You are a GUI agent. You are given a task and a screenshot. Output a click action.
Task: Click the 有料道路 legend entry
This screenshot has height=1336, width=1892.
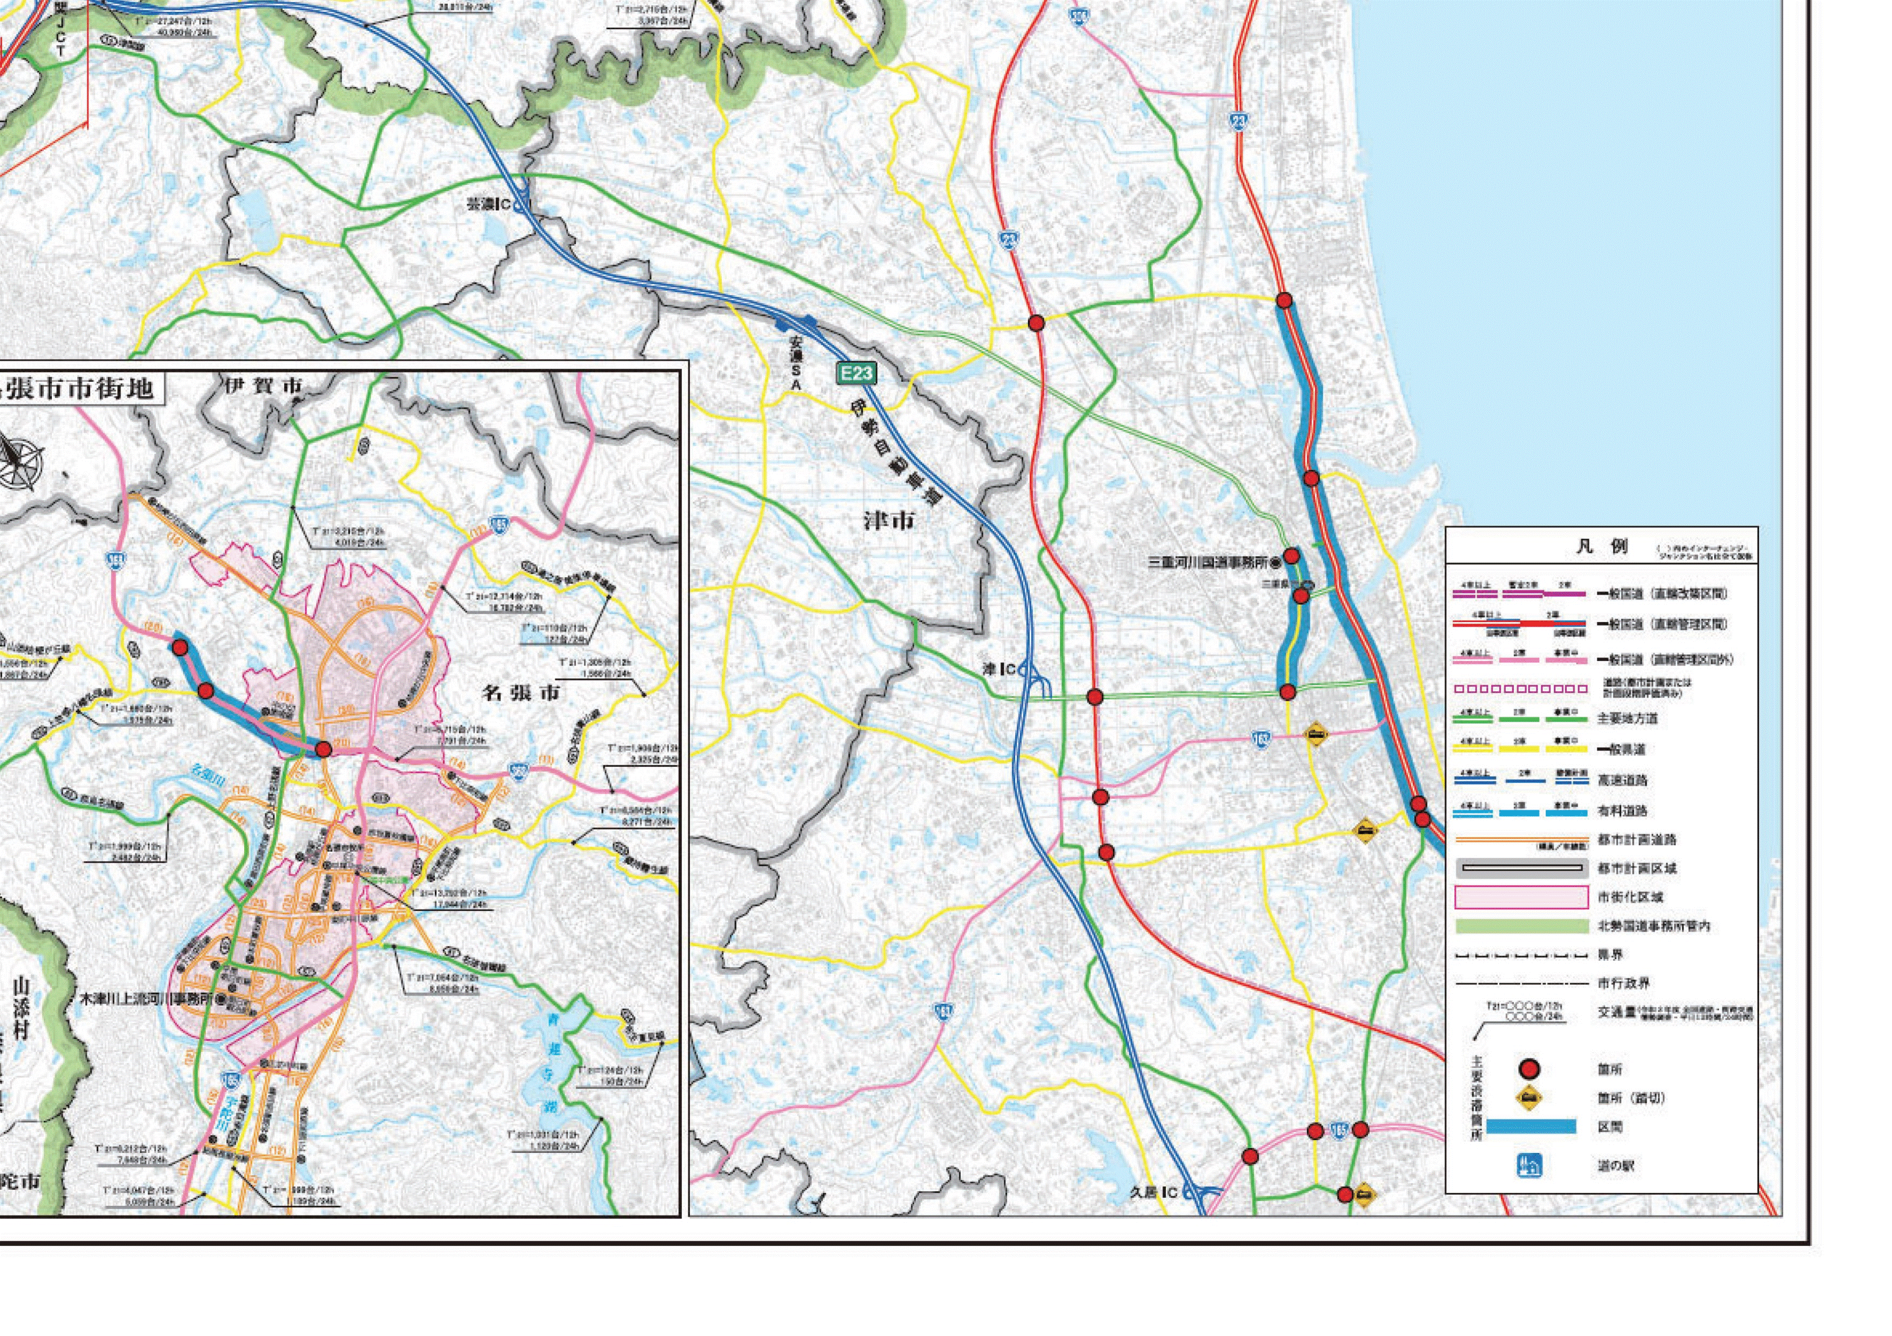click(1623, 810)
